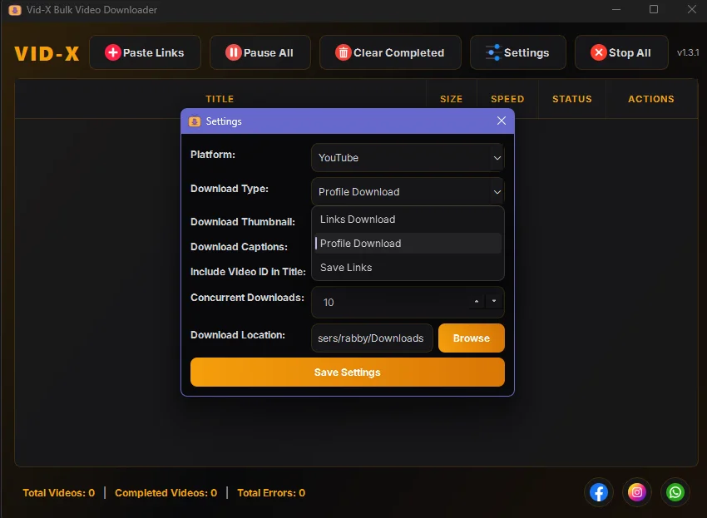Click the Pause All button

click(x=260, y=52)
